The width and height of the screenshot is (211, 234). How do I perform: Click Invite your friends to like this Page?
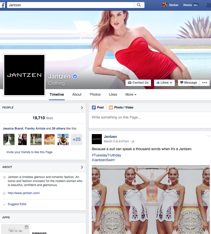tap(29, 152)
